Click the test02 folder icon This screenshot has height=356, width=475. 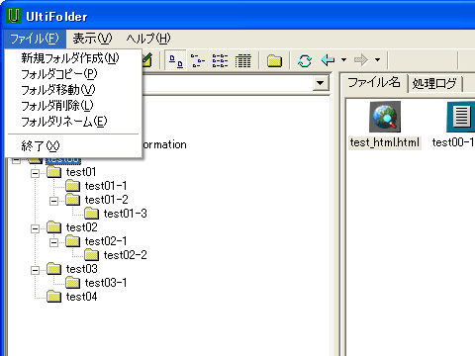coord(53,227)
